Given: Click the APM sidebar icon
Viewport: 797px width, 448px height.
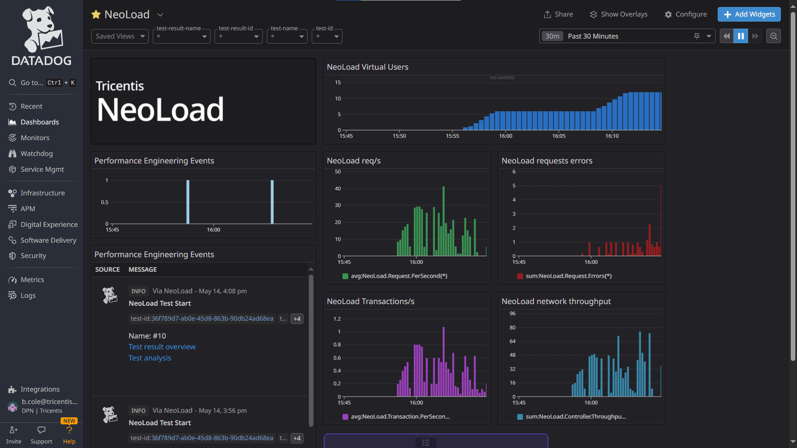Looking at the screenshot, I should (x=12, y=209).
